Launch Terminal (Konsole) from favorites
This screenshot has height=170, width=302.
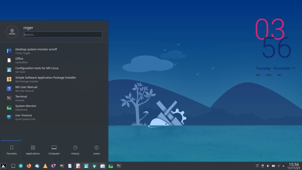[21, 98]
